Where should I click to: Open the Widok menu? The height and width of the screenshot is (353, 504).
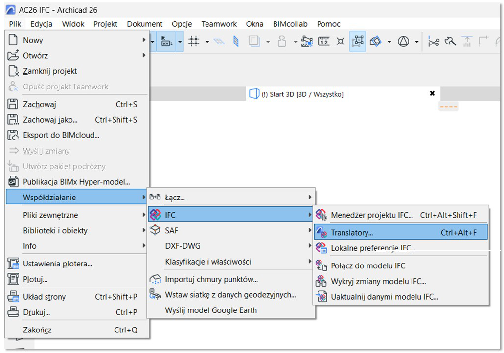(x=73, y=24)
